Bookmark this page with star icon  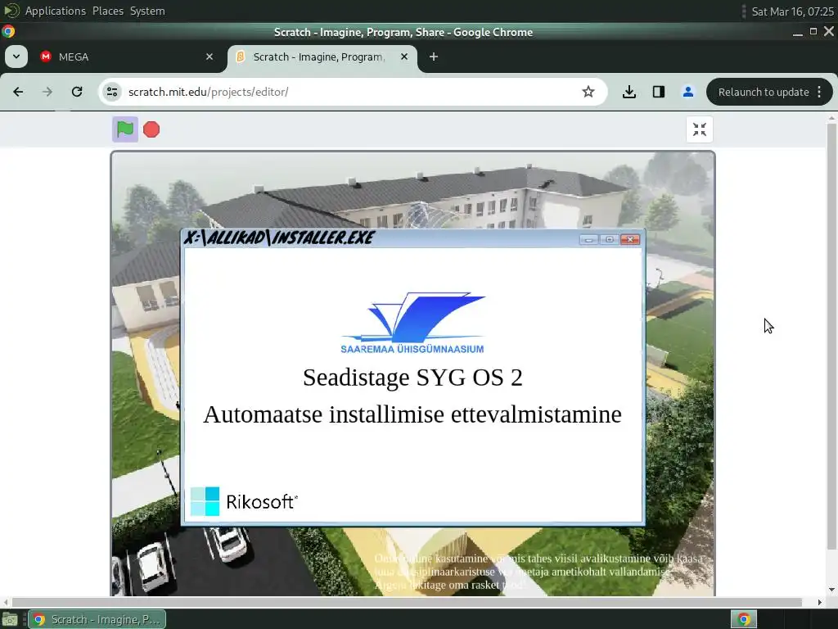point(588,92)
